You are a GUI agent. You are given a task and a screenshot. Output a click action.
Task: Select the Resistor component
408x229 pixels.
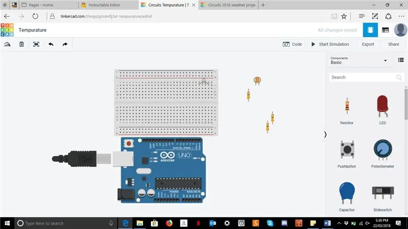[347, 110]
